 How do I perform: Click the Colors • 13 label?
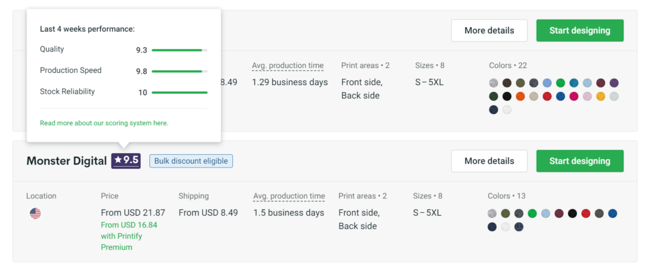[x=506, y=196]
